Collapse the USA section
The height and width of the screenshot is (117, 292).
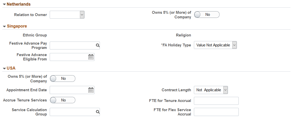pos(4,68)
